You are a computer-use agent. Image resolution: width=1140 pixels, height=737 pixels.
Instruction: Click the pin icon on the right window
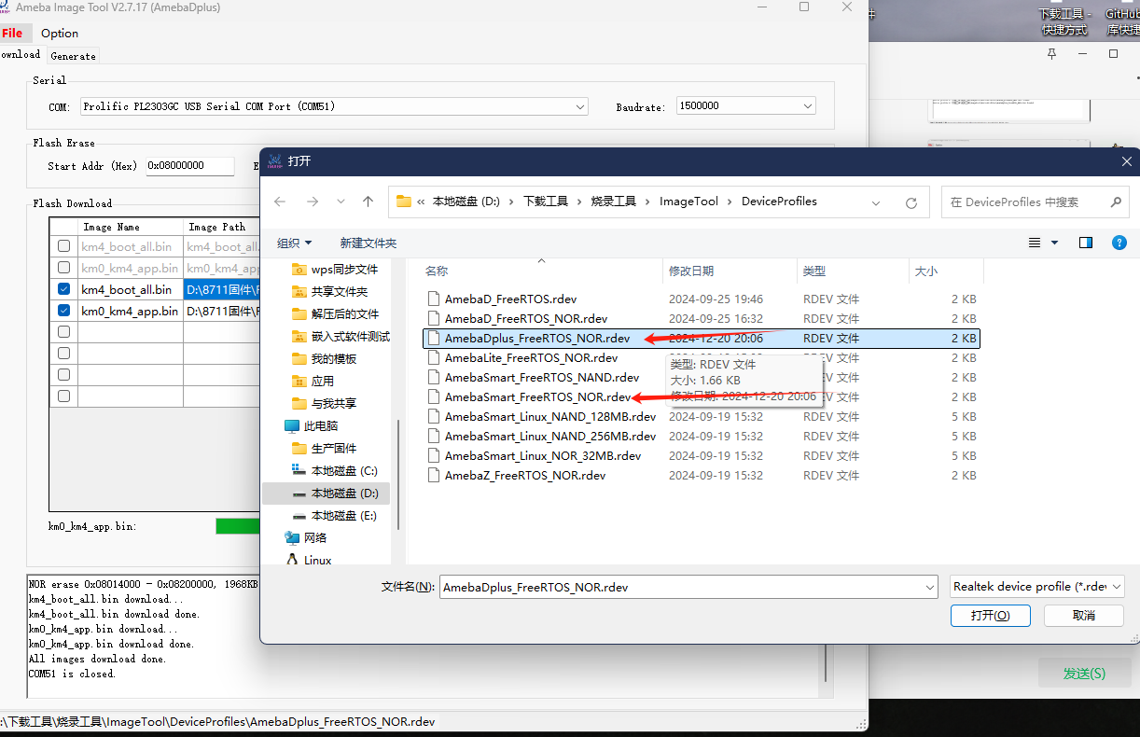pos(1051,55)
